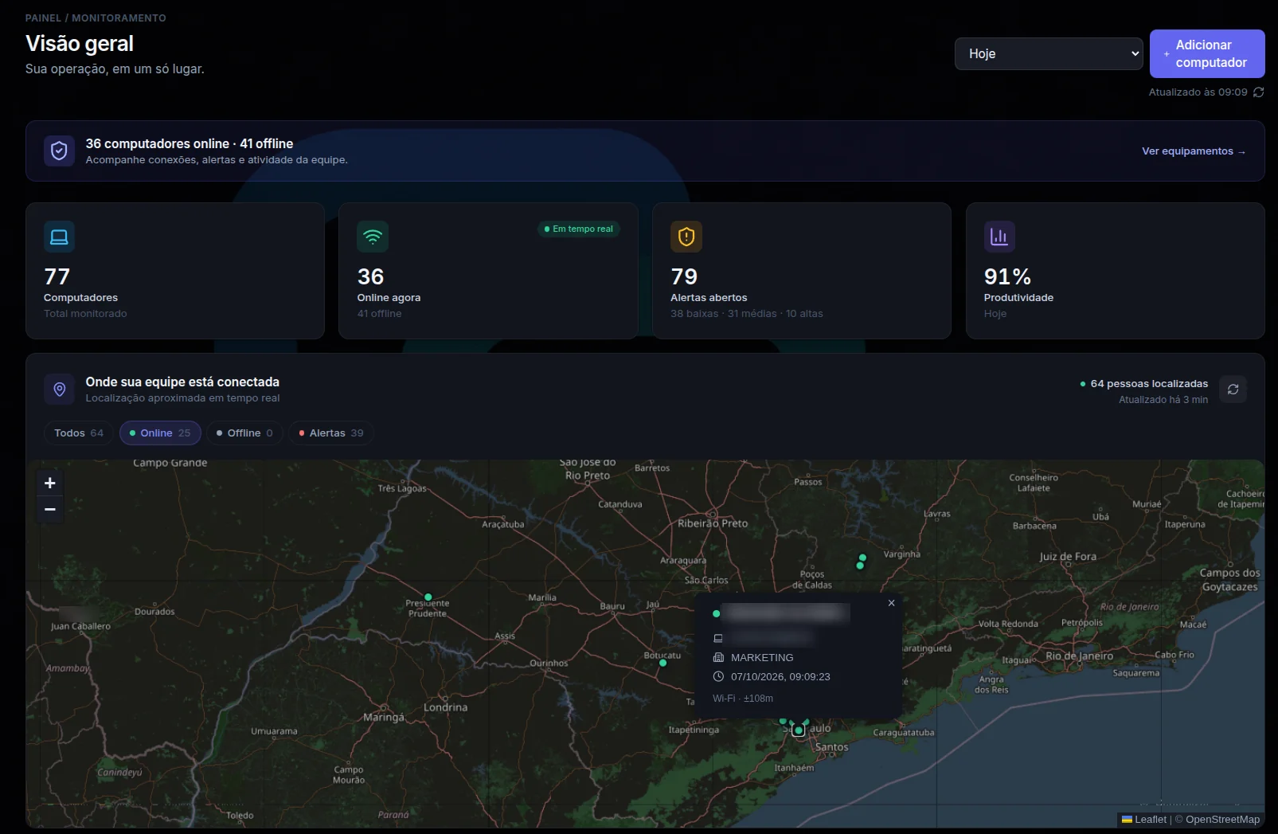Click the 64 pessoas localizadas text
Screen dimensions: 1278x834
1149,383
